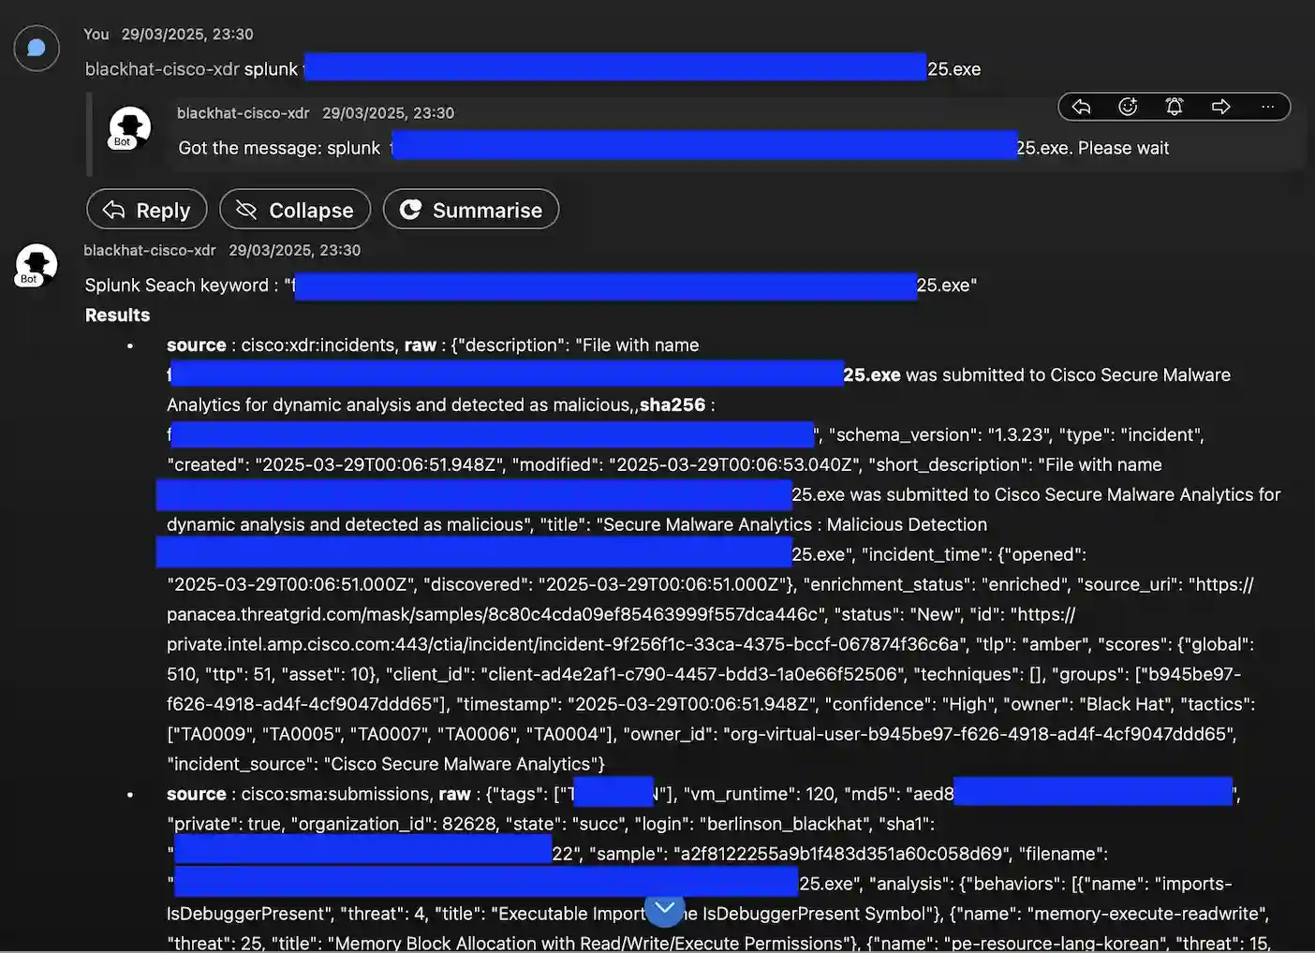The width and height of the screenshot is (1315, 953).
Task: Open the more-actions ellipsis menu
Action: [1268, 108]
